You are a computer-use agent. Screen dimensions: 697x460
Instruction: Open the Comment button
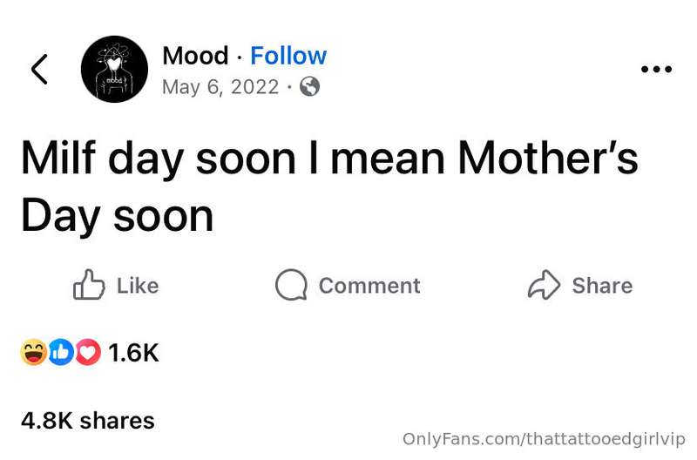[348, 285]
